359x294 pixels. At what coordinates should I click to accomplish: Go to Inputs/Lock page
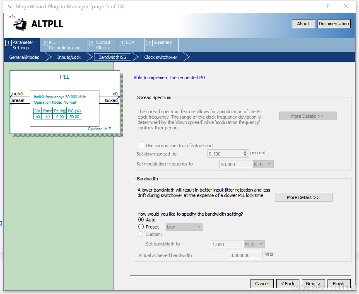(x=69, y=57)
